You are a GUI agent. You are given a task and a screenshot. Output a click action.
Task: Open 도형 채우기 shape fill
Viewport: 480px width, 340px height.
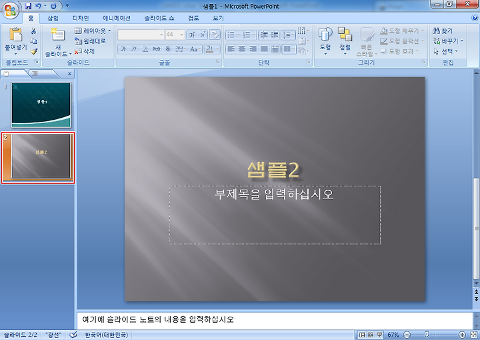point(402,31)
